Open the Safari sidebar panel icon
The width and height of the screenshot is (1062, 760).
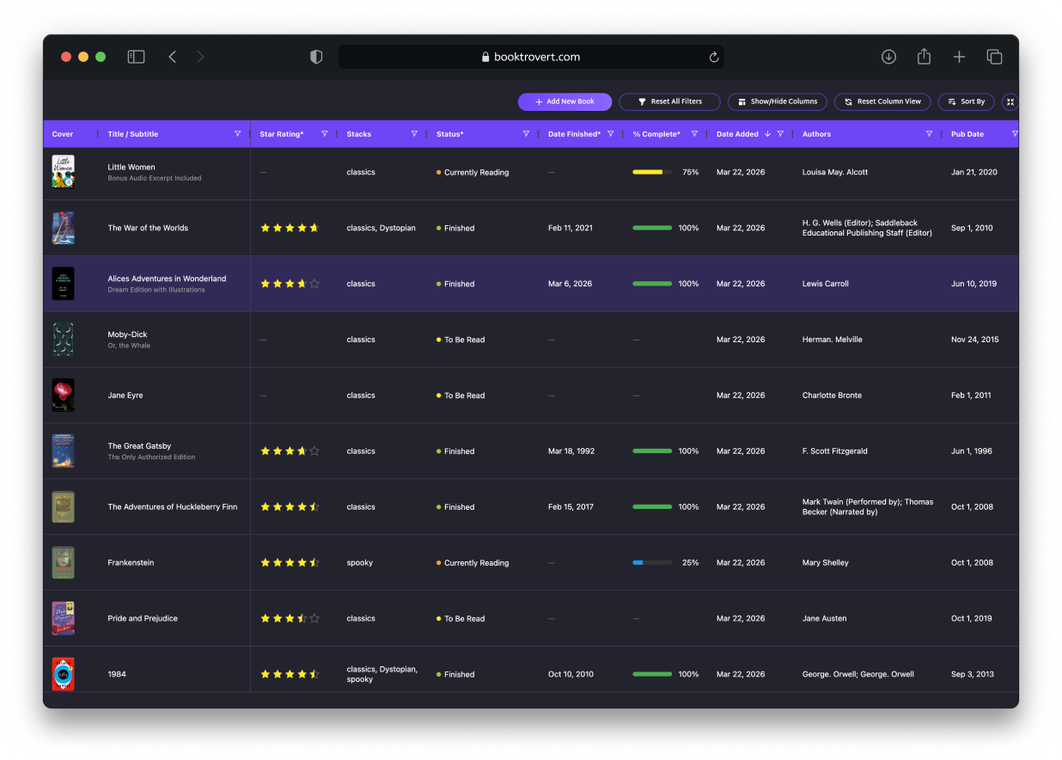tap(136, 57)
